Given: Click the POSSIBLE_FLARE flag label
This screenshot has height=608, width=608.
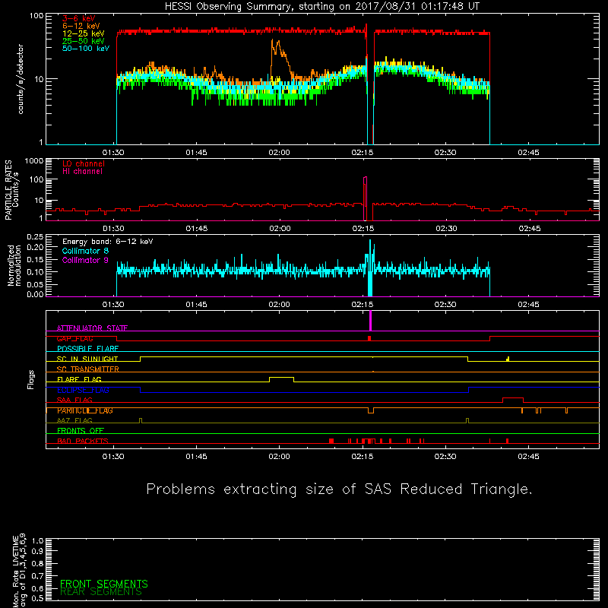Looking at the screenshot, I should click(x=87, y=349).
